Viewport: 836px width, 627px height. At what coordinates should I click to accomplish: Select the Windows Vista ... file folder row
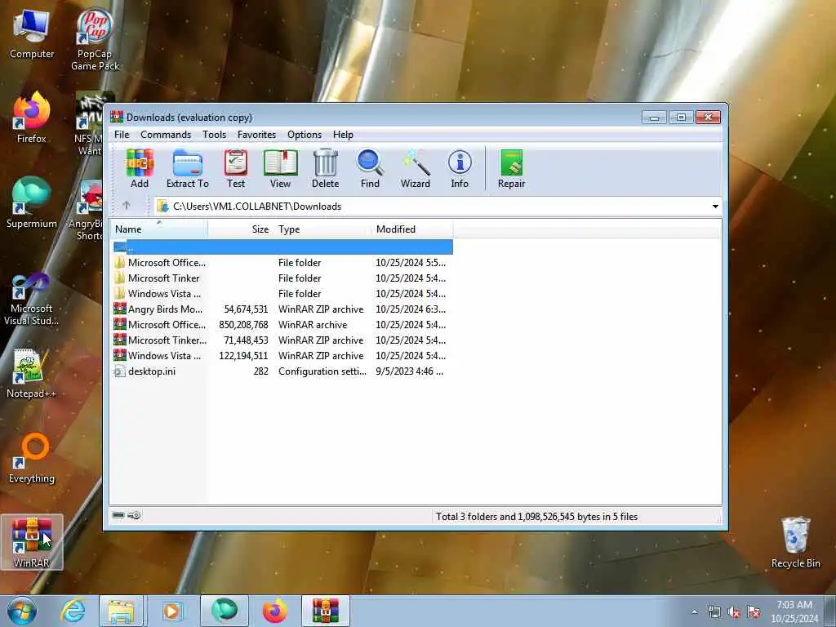click(282, 293)
